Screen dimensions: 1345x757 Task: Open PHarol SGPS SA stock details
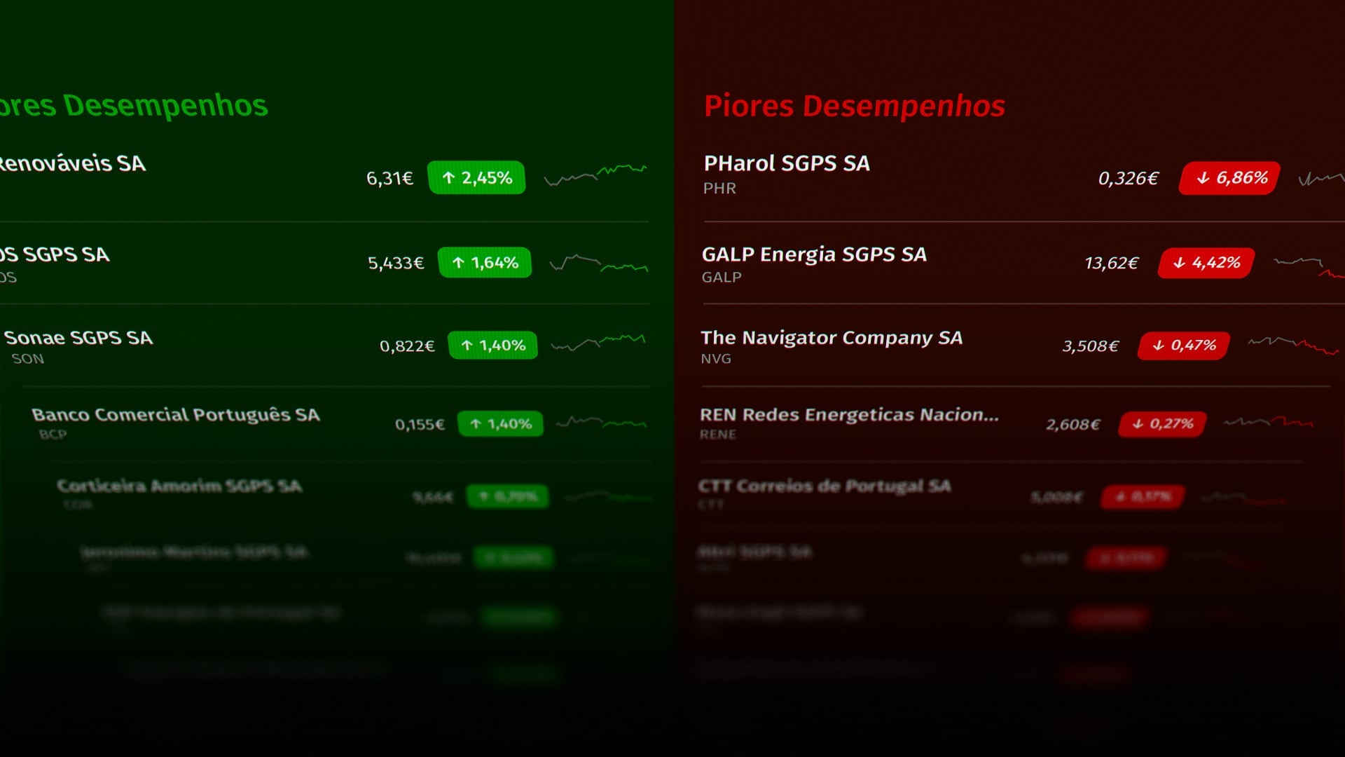(786, 164)
